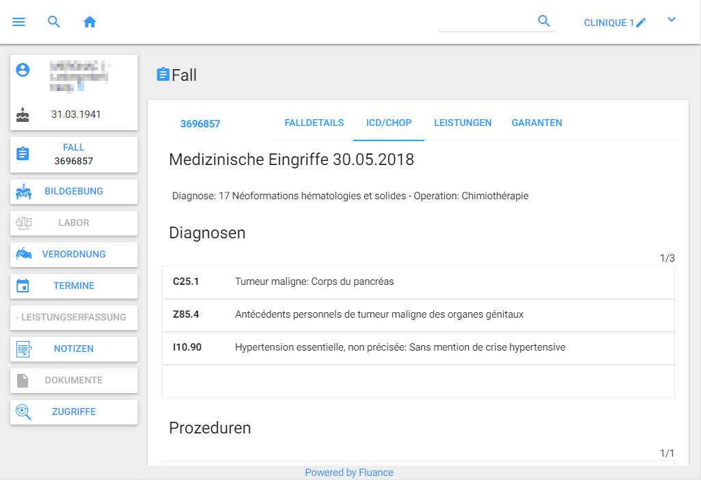Go to the home icon
Image resolution: width=701 pixels, height=480 pixels.
(x=90, y=22)
